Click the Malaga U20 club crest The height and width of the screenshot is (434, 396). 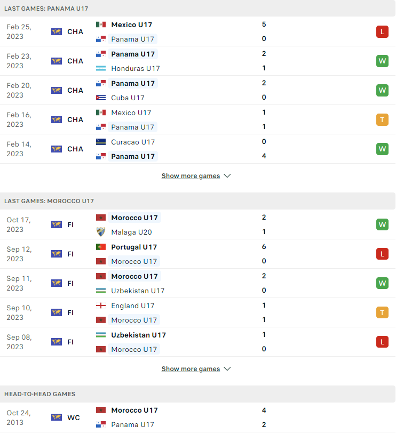point(100,232)
